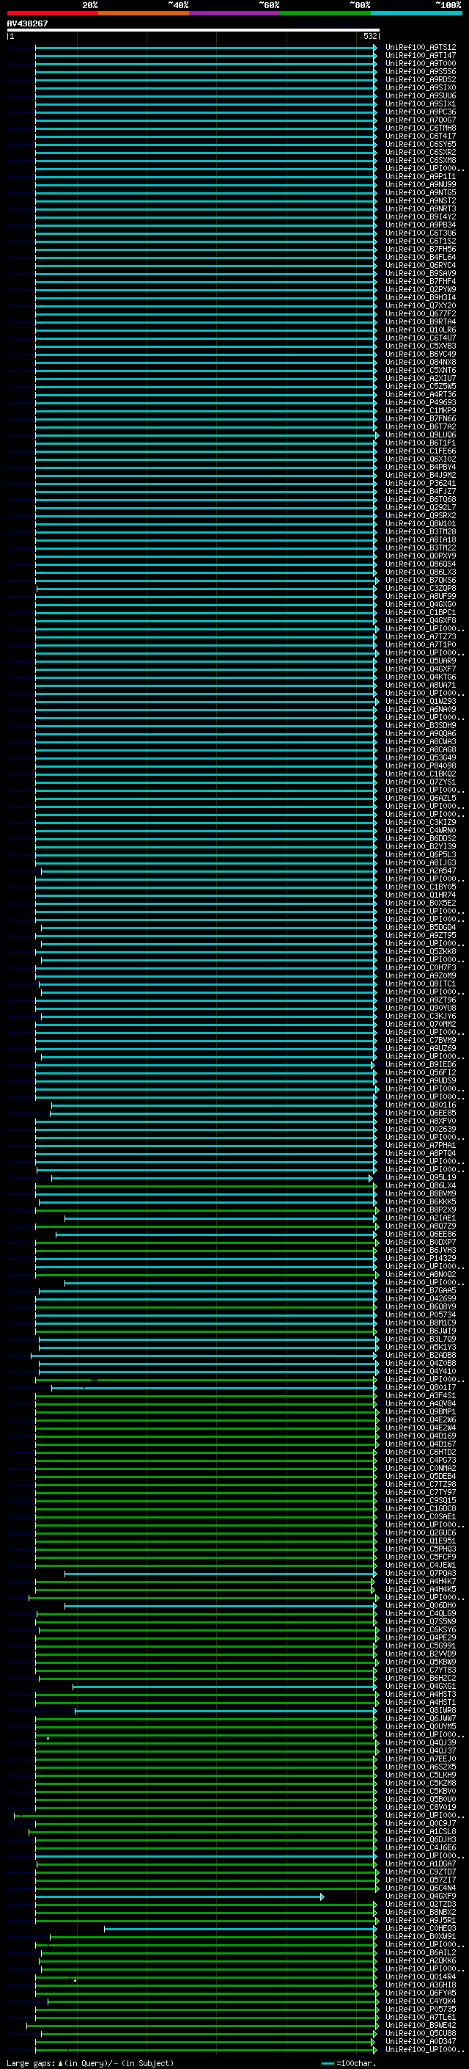The height and width of the screenshot is (2069, 469).
Task: Select hit label UniRef100_A9P1I1
Action: coord(420,177)
